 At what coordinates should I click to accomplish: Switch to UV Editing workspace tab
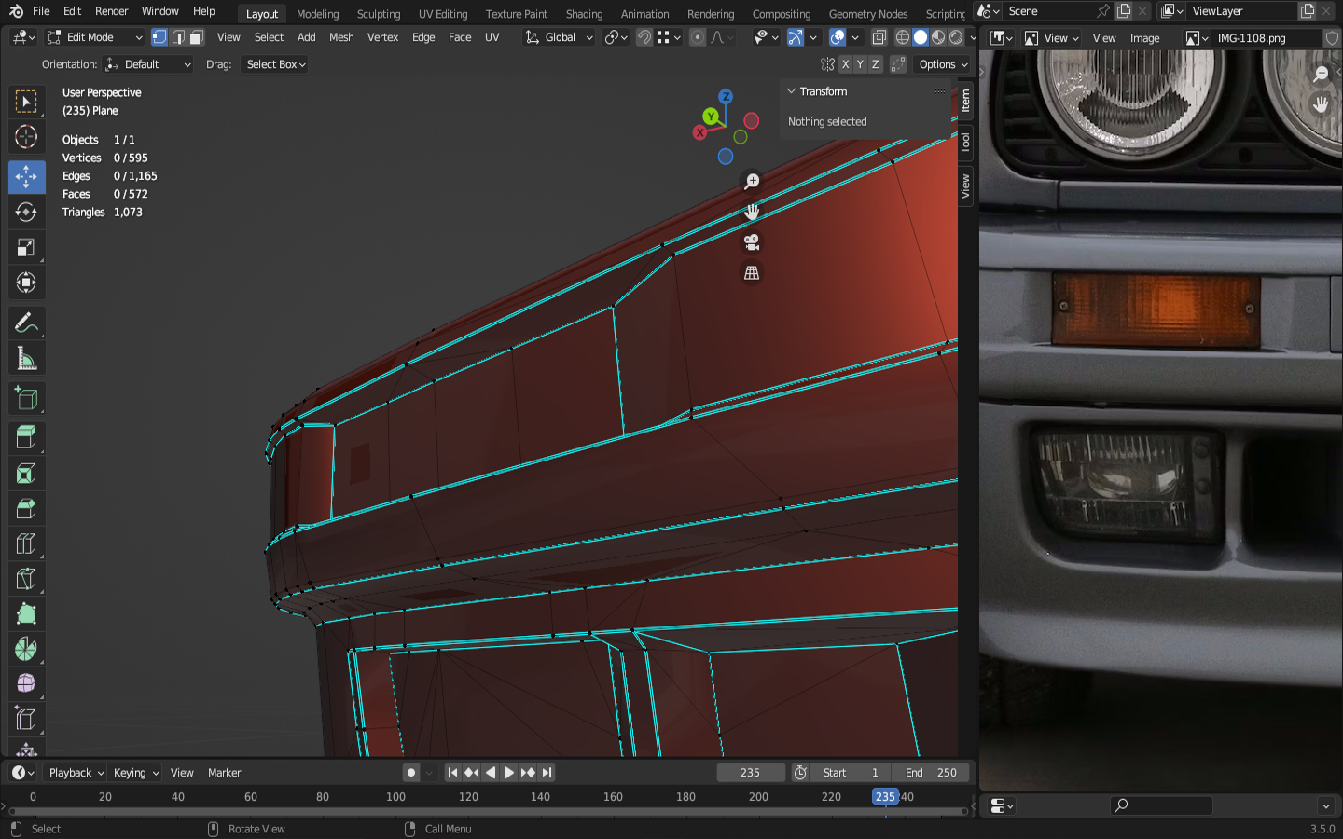pos(442,14)
